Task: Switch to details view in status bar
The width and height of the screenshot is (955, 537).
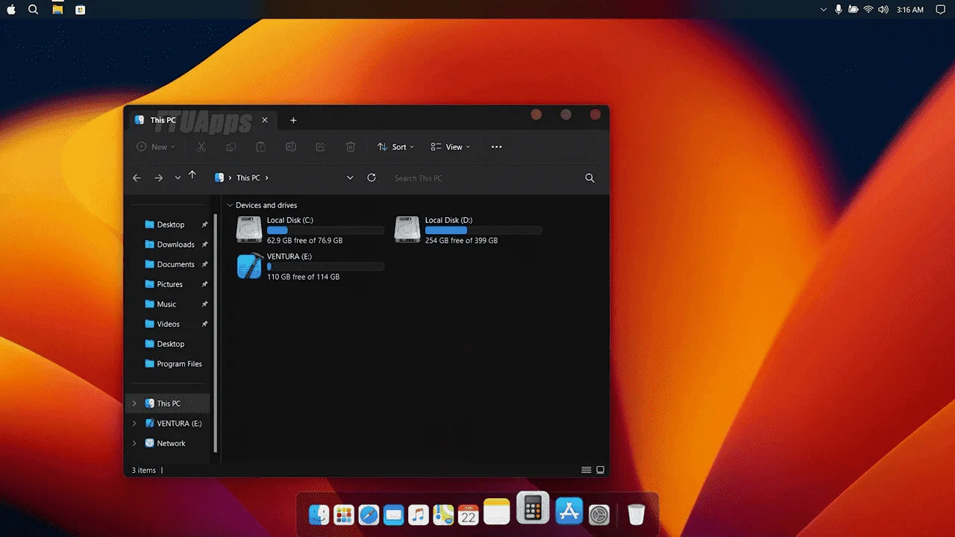Action: (x=586, y=470)
